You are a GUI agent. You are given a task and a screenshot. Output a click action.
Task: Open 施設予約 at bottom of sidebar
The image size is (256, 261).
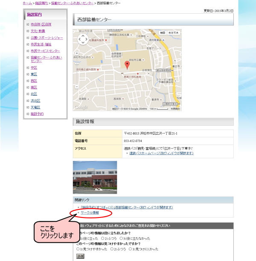point(37,114)
